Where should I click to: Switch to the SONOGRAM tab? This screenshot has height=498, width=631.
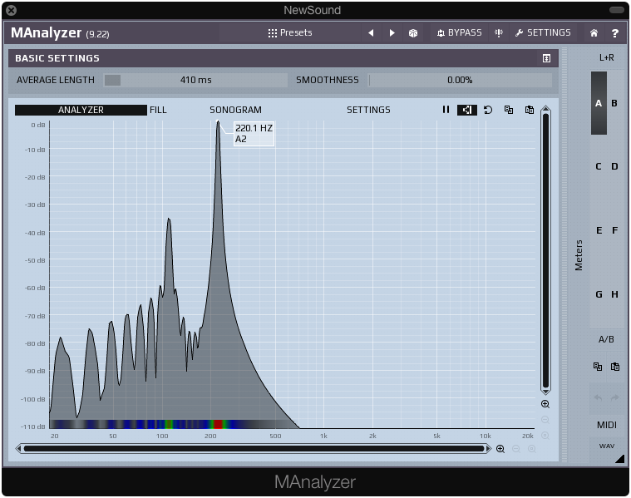click(235, 110)
